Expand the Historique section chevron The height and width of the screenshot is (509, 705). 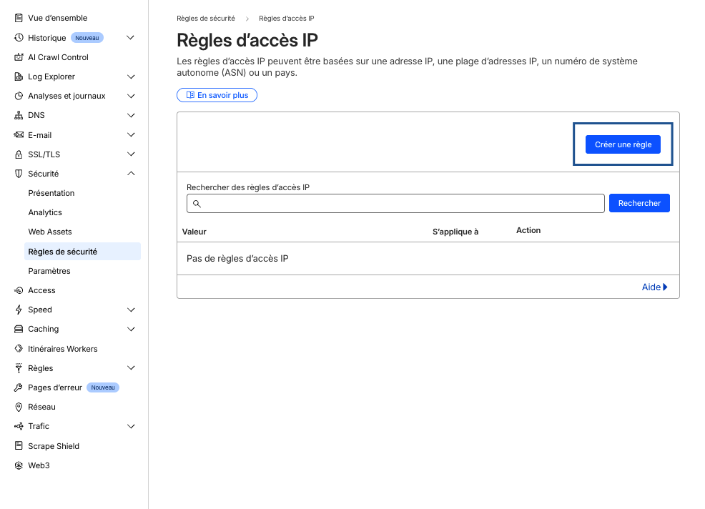pyautogui.click(x=130, y=38)
